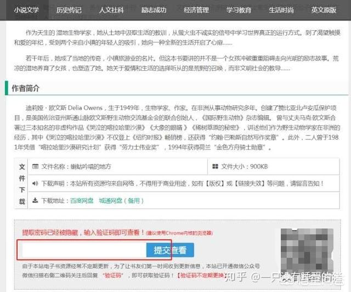
Task: Click the file name icon beside 文件名称
Action: pos(35,166)
